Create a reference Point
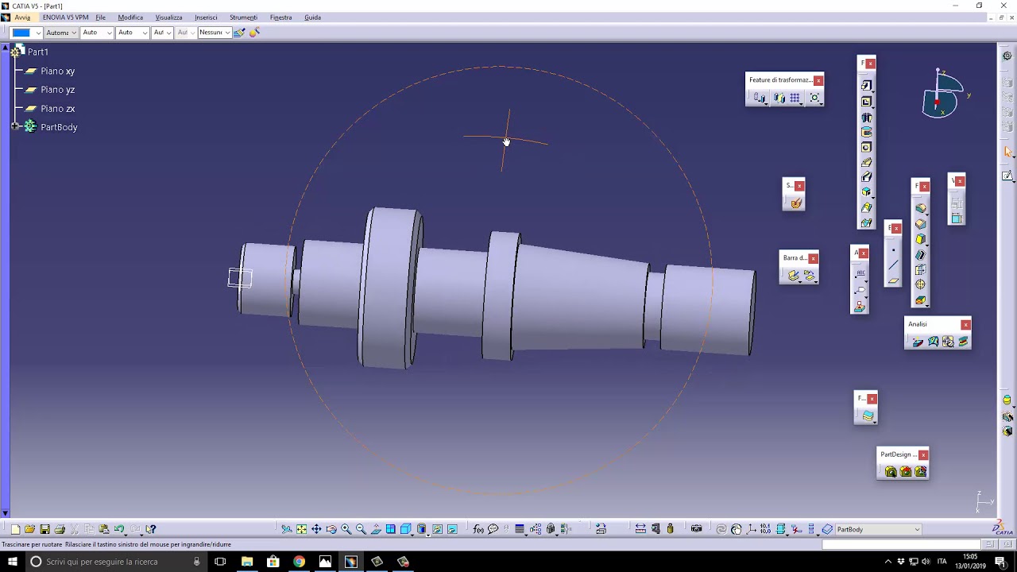The height and width of the screenshot is (572, 1017). tap(893, 250)
